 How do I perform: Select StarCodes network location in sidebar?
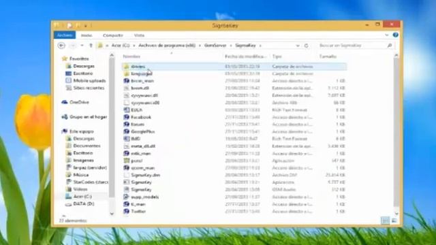point(91,182)
